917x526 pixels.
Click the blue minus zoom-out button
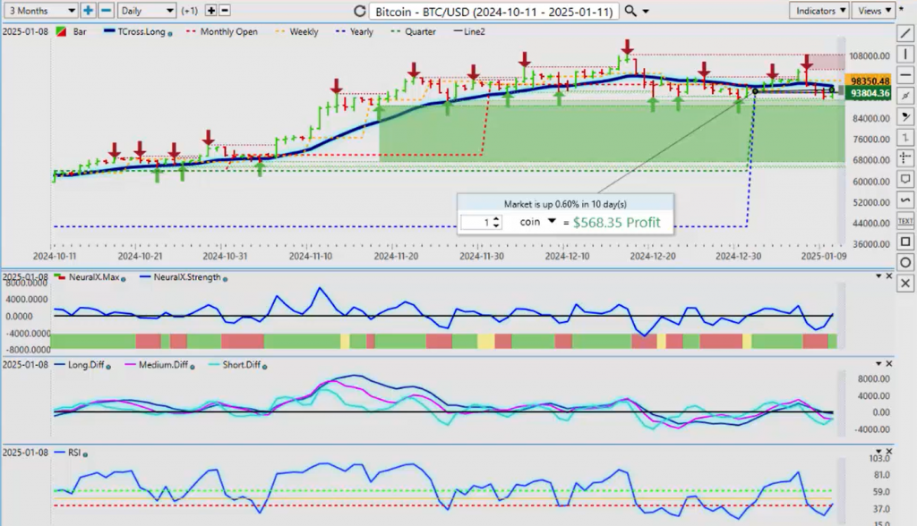(x=106, y=11)
